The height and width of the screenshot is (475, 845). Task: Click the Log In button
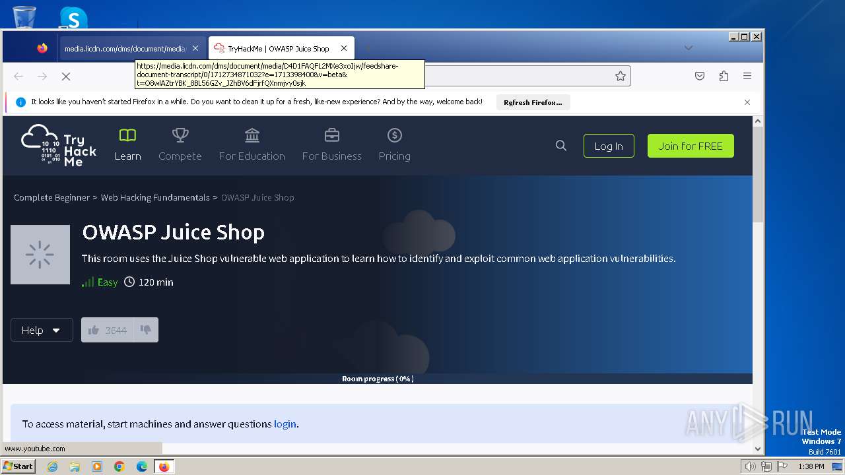[609, 146]
